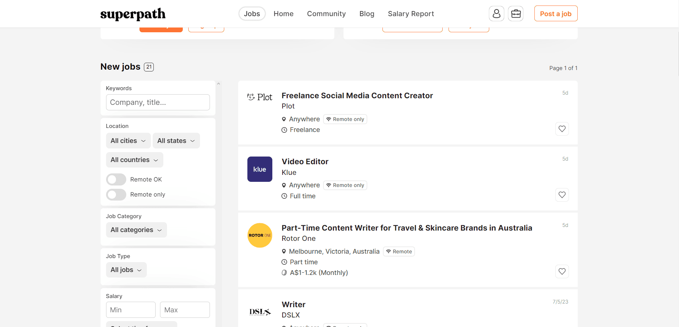Go to the Community page
The width and height of the screenshot is (679, 327).
tap(326, 14)
